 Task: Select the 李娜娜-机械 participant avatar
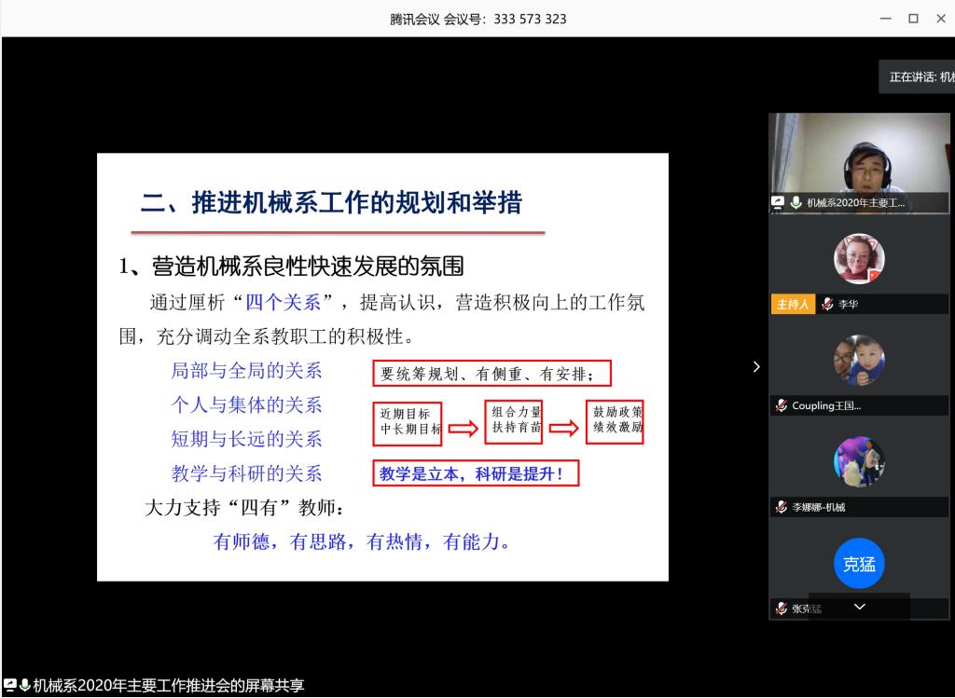pyautogui.click(x=858, y=462)
